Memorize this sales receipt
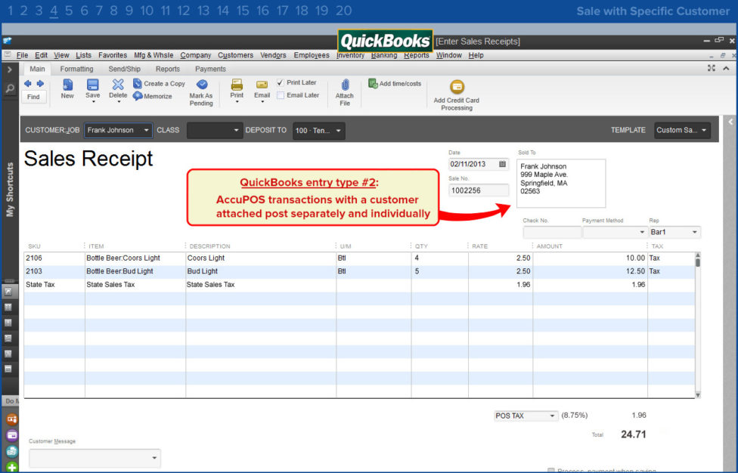Viewport: 738px width, 473px height. (153, 96)
